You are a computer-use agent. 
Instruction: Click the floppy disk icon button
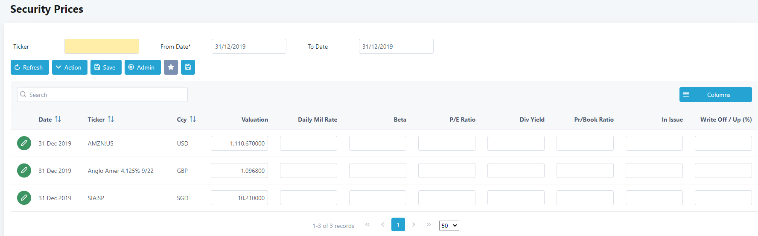pos(188,67)
